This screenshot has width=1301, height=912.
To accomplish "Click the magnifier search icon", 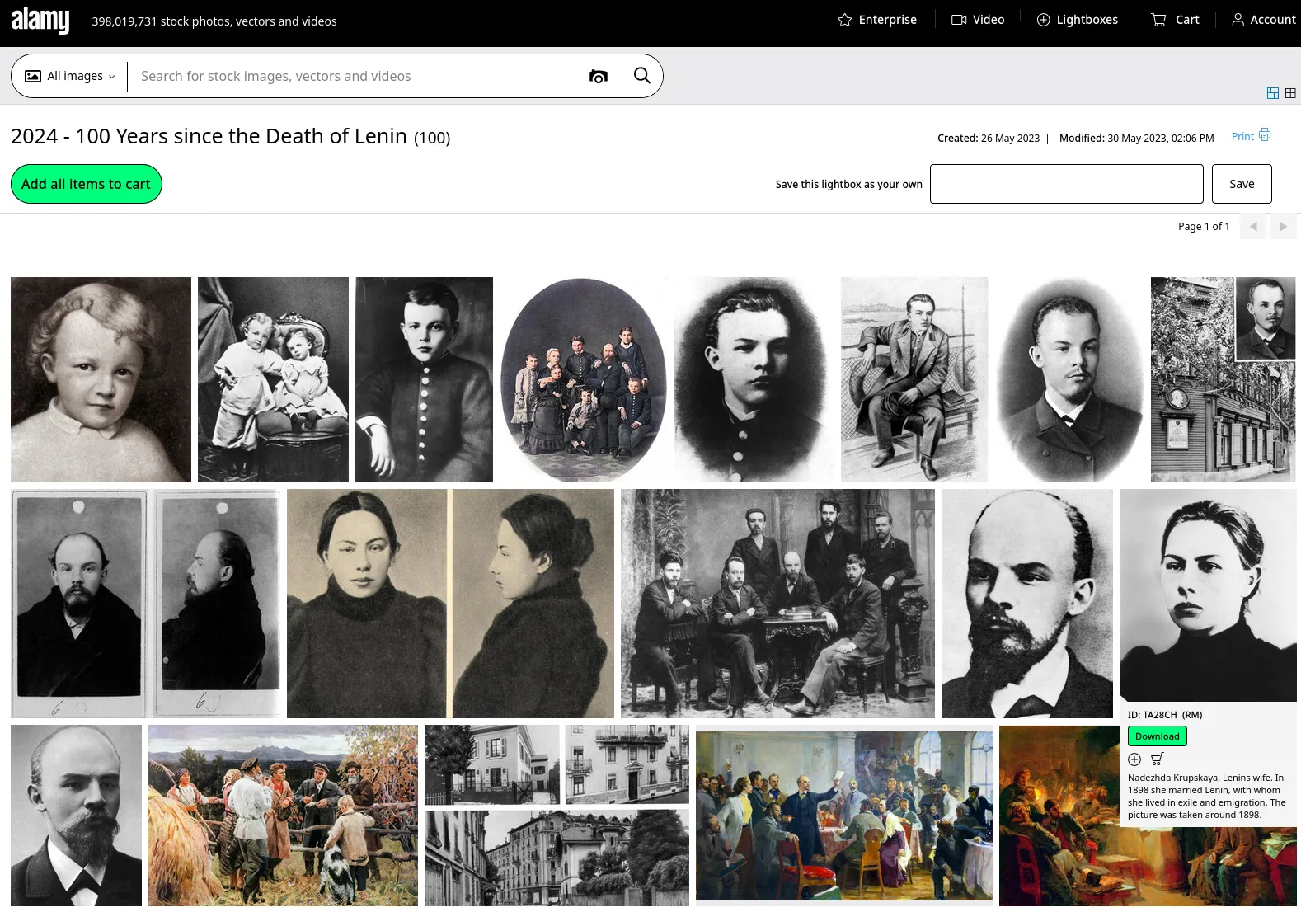I will pyautogui.click(x=642, y=76).
